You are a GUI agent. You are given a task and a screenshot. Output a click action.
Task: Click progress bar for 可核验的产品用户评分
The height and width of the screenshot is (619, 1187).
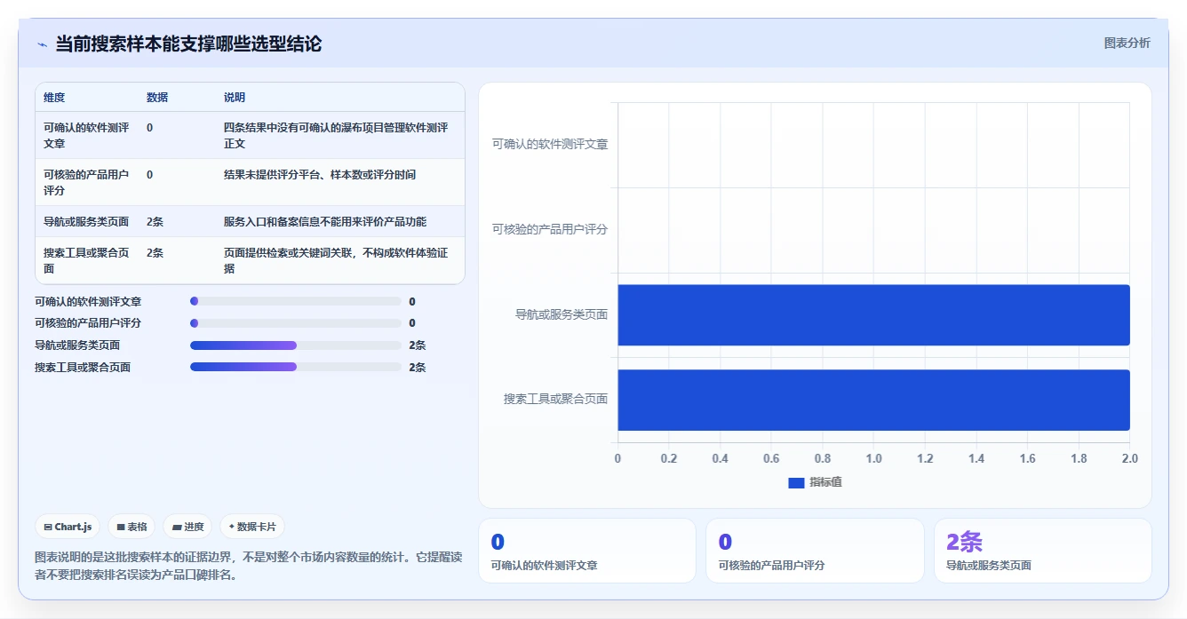296,323
